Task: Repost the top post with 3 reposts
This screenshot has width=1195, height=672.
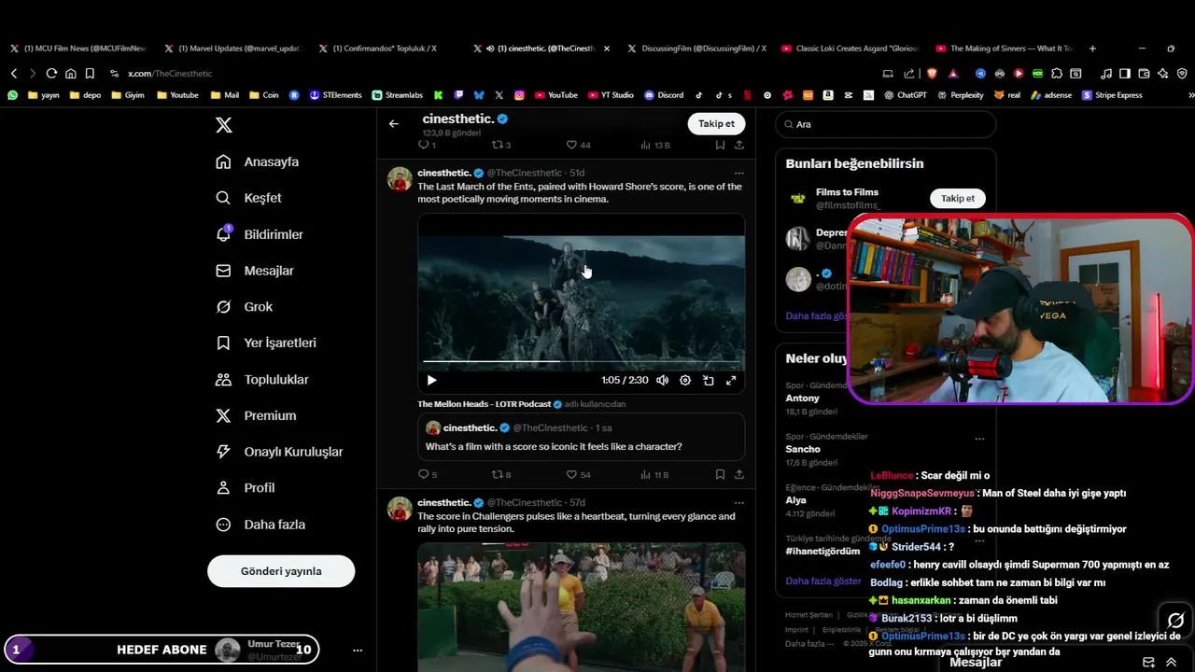Action: tap(501, 145)
